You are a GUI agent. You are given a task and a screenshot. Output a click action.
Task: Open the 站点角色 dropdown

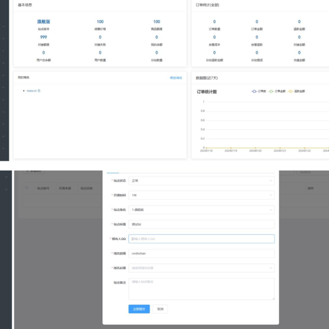click(201, 209)
